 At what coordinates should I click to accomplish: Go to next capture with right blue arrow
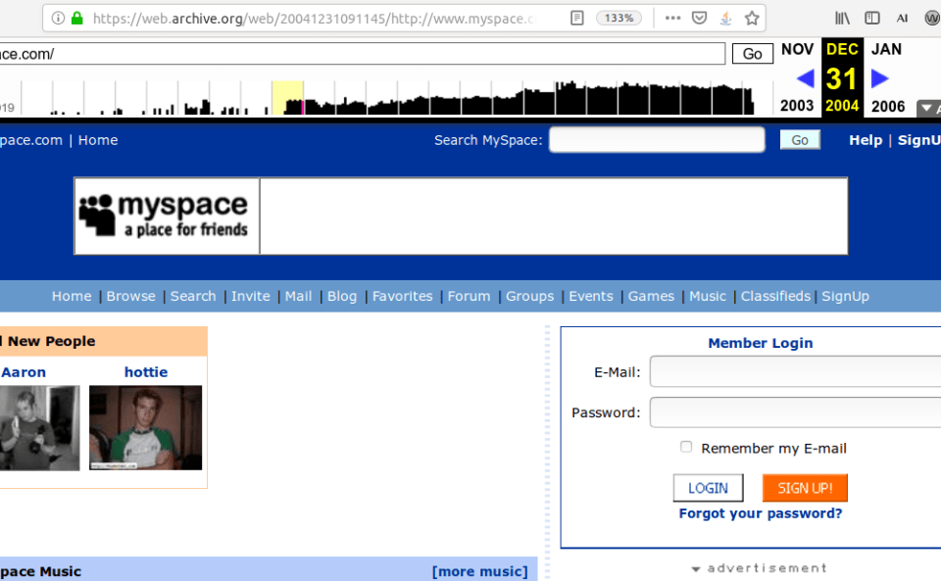(880, 78)
